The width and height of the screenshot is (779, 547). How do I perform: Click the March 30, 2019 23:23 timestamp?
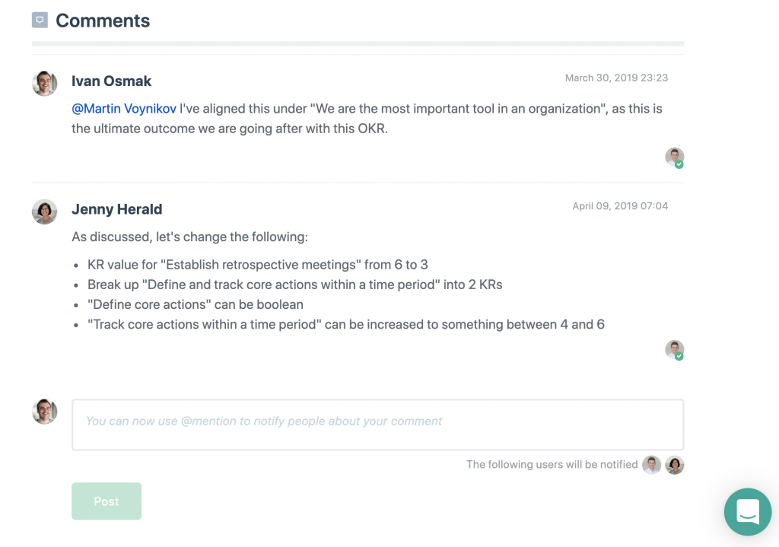pyautogui.click(x=616, y=78)
